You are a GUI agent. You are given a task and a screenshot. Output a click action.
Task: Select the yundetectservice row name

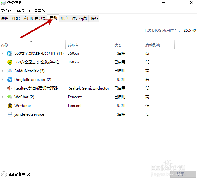[29, 114]
